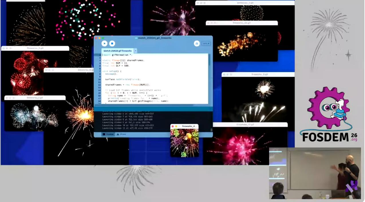365x202 pixels.
Task: Select the sketch_250520_gif_fireworks tab
Action: tap(117, 51)
